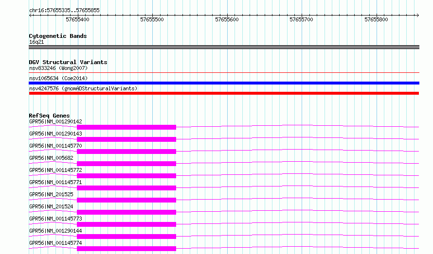Click the magenta exon of NM_201524

coord(126,212)
